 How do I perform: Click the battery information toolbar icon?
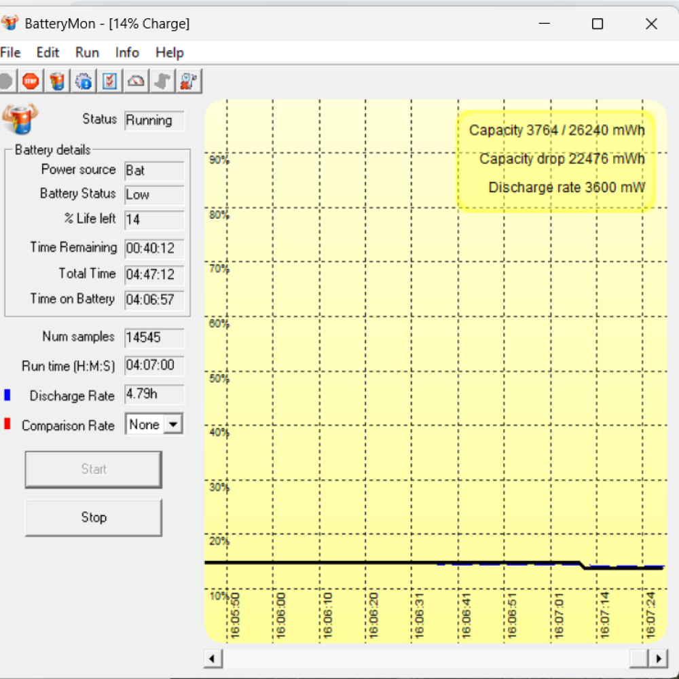click(x=57, y=81)
